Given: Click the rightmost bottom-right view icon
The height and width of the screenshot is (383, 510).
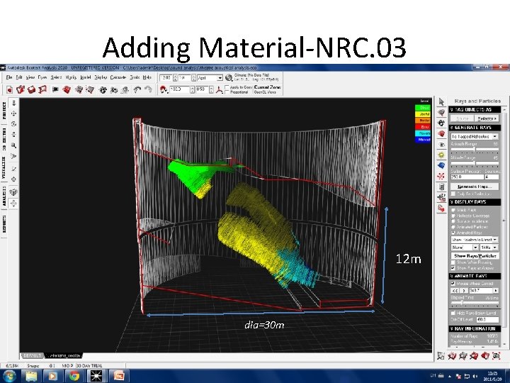Looking at the screenshot, I should [x=497, y=355].
